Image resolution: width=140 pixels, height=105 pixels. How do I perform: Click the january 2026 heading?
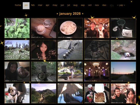point(70,14)
